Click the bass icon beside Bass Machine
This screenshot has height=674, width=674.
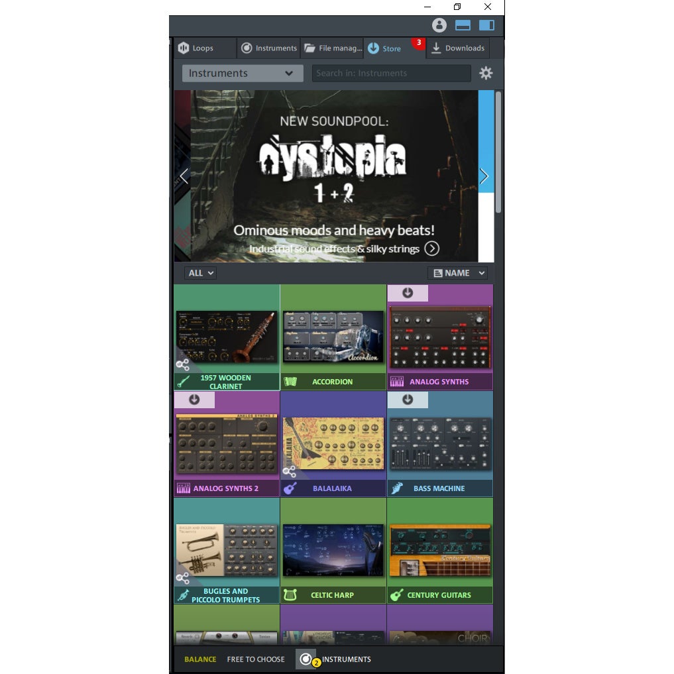397,488
